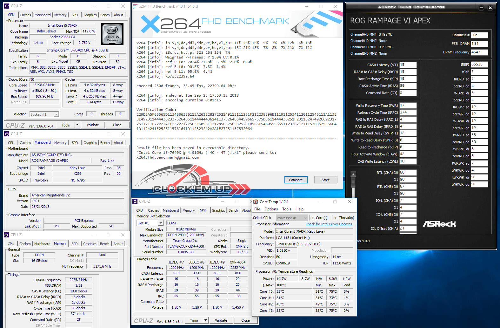Start the x264 benchmark

click(x=325, y=180)
